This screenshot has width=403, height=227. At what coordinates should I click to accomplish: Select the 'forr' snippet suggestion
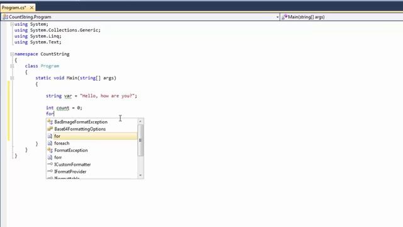click(x=58, y=158)
